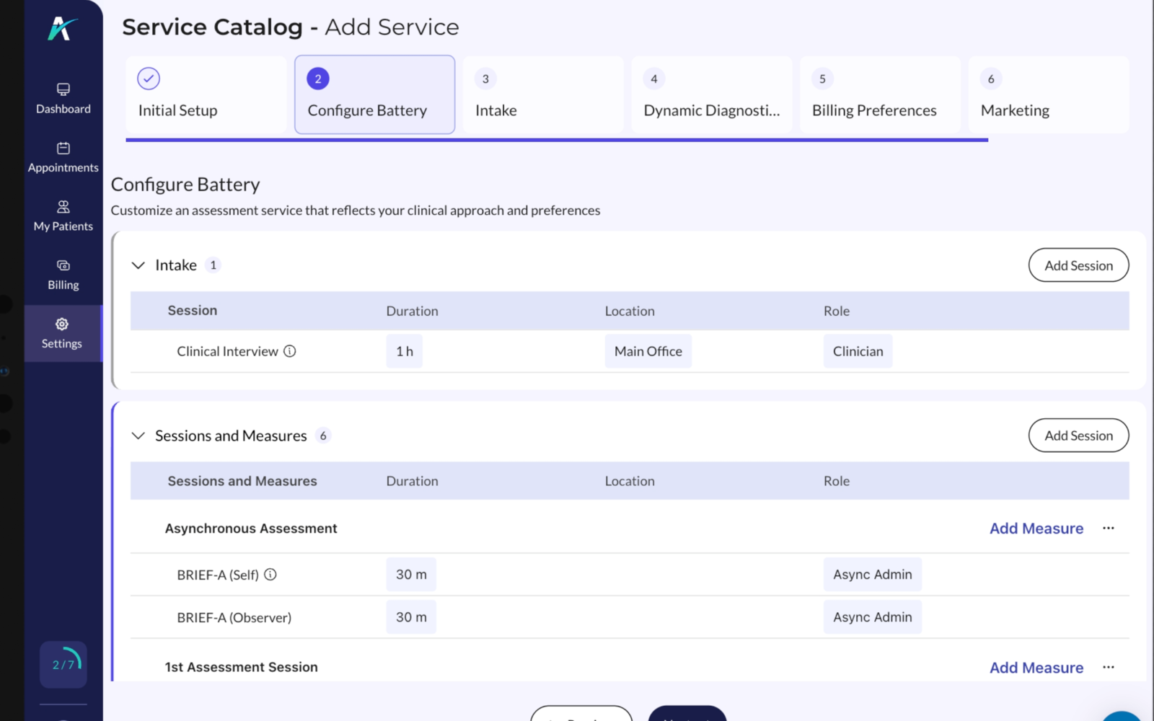Open BRIEF-A (Self) Async Admin role field
Image resolution: width=1154 pixels, height=721 pixels.
click(x=873, y=575)
